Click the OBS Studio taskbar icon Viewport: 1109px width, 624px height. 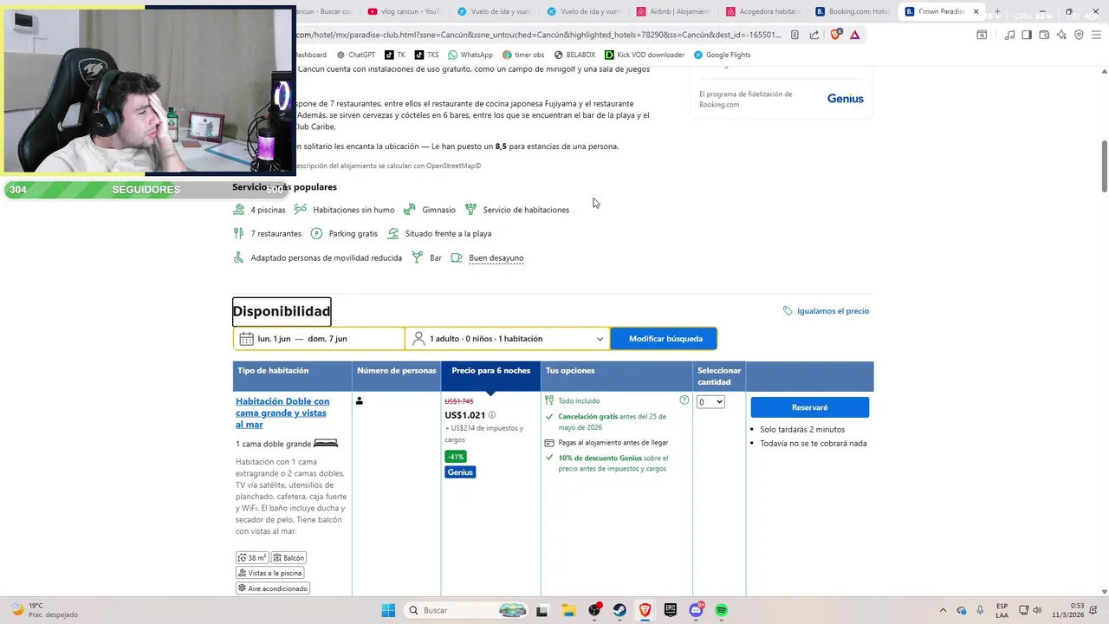coord(594,610)
